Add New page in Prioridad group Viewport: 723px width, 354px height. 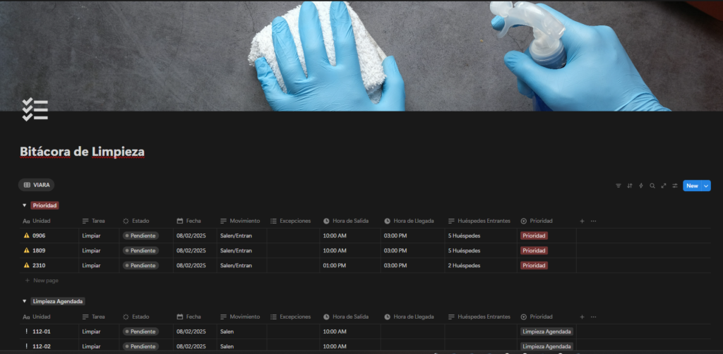(x=42, y=281)
